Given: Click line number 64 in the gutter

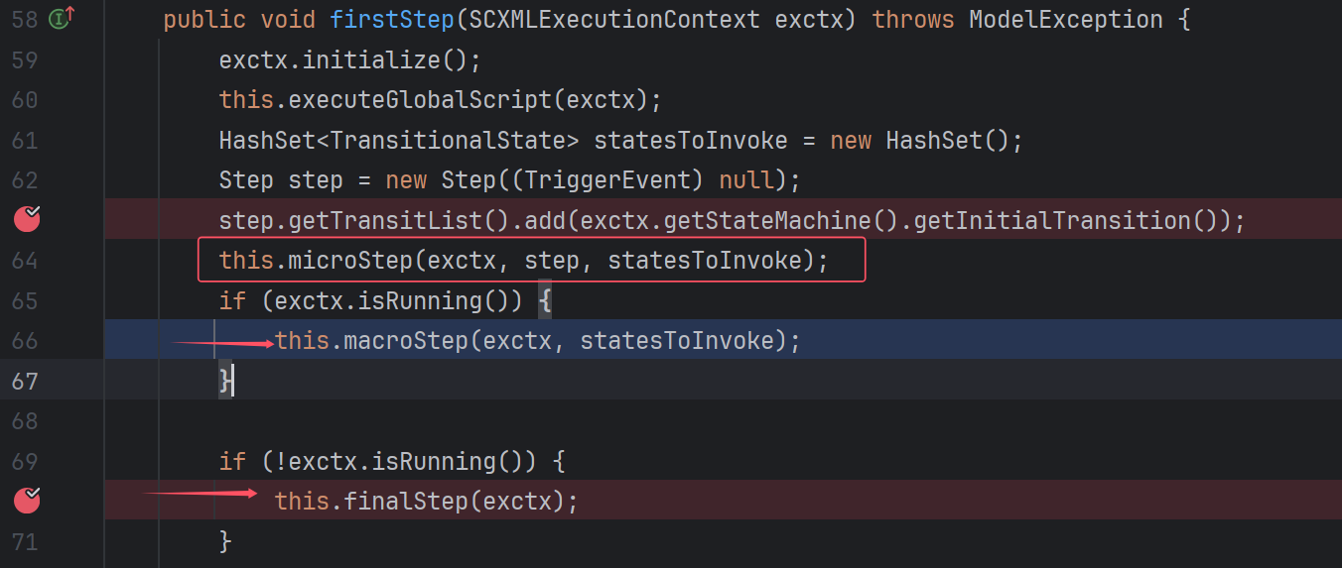Looking at the screenshot, I should [x=24, y=261].
